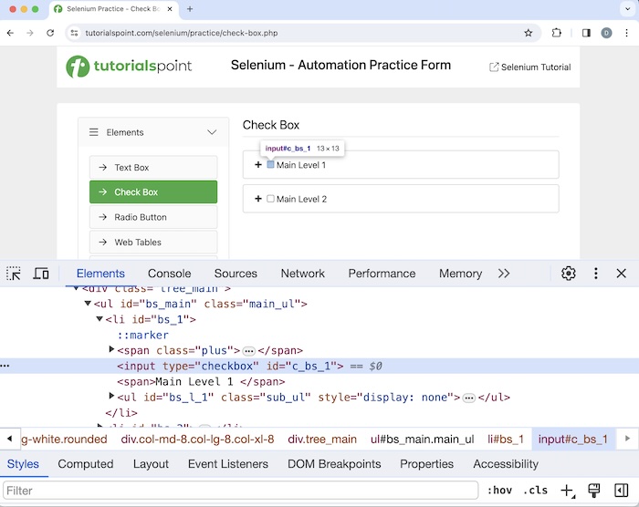
Task: Open the DevTools three-dot menu
Action: point(595,274)
